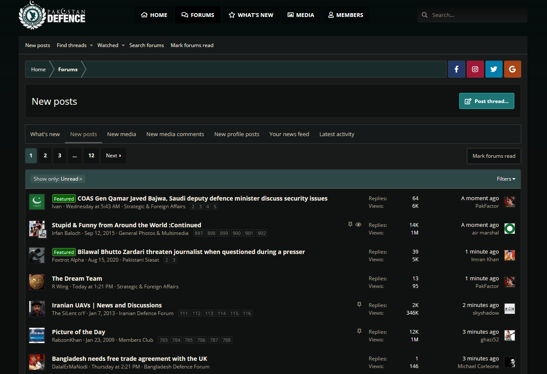The width and height of the screenshot is (547, 374).
Task: Click New posts in the sub-navigation bar
Action: (x=38, y=45)
